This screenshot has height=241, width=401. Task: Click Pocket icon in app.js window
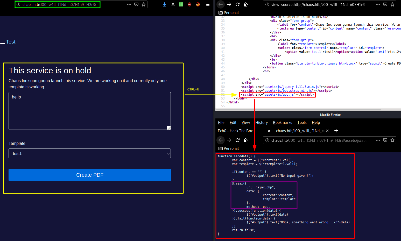385,140
